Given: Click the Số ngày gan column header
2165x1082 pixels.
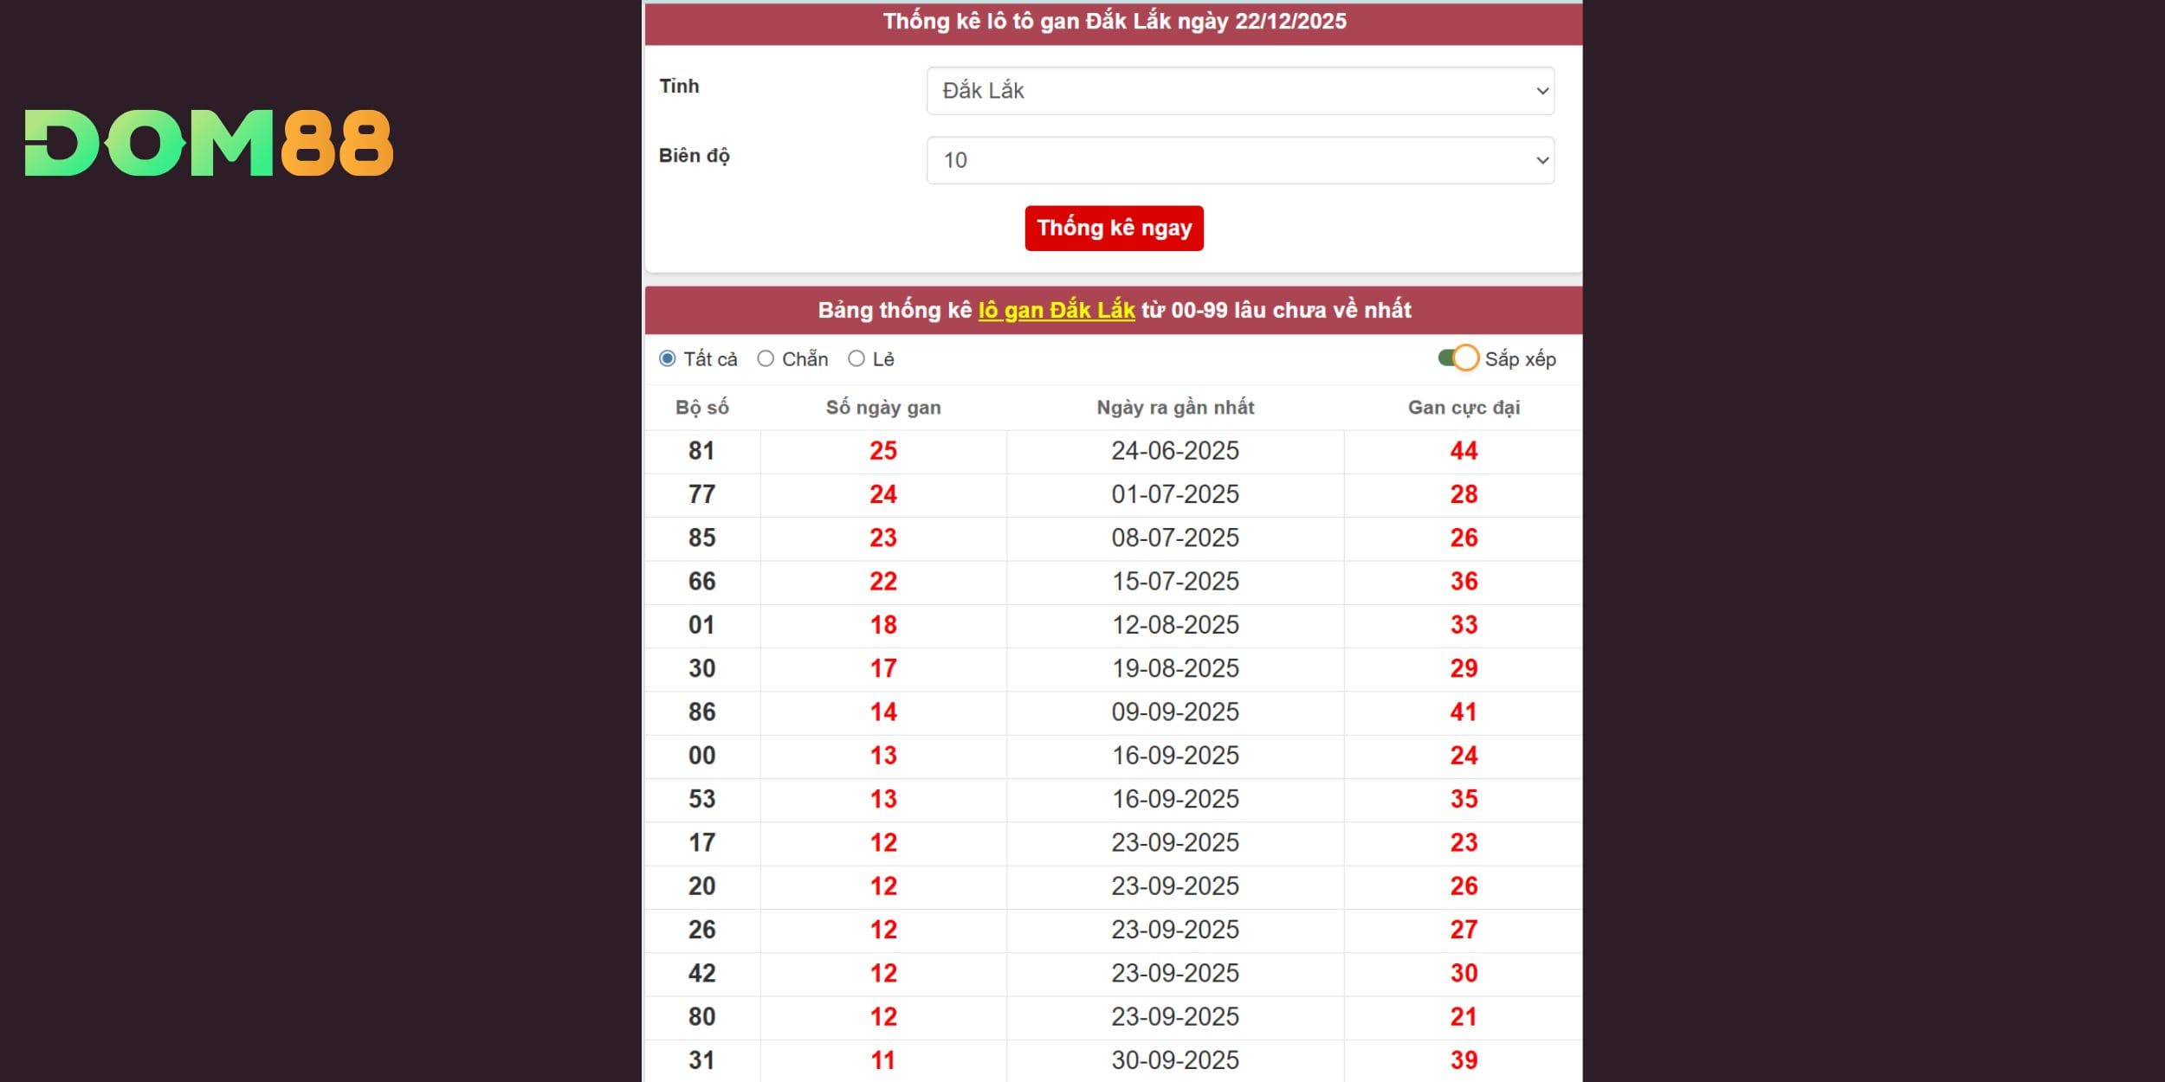Looking at the screenshot, I should 882,408.
